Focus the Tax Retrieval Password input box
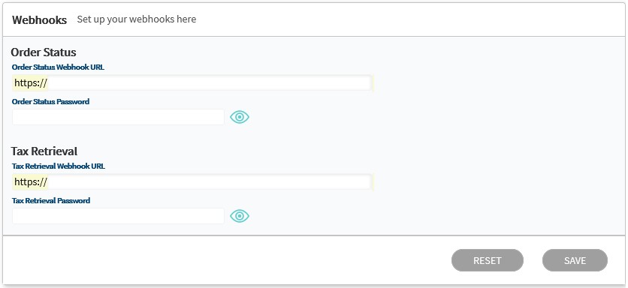 (x=118, y=216)
